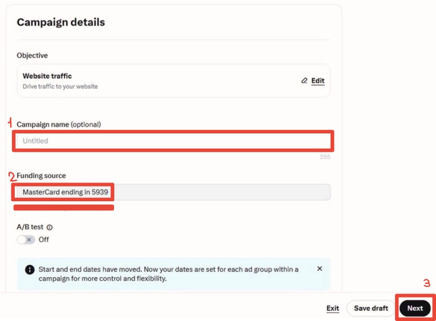Dismiss the start and end dates notice
The image size is (436, 321).
point(320,269)
